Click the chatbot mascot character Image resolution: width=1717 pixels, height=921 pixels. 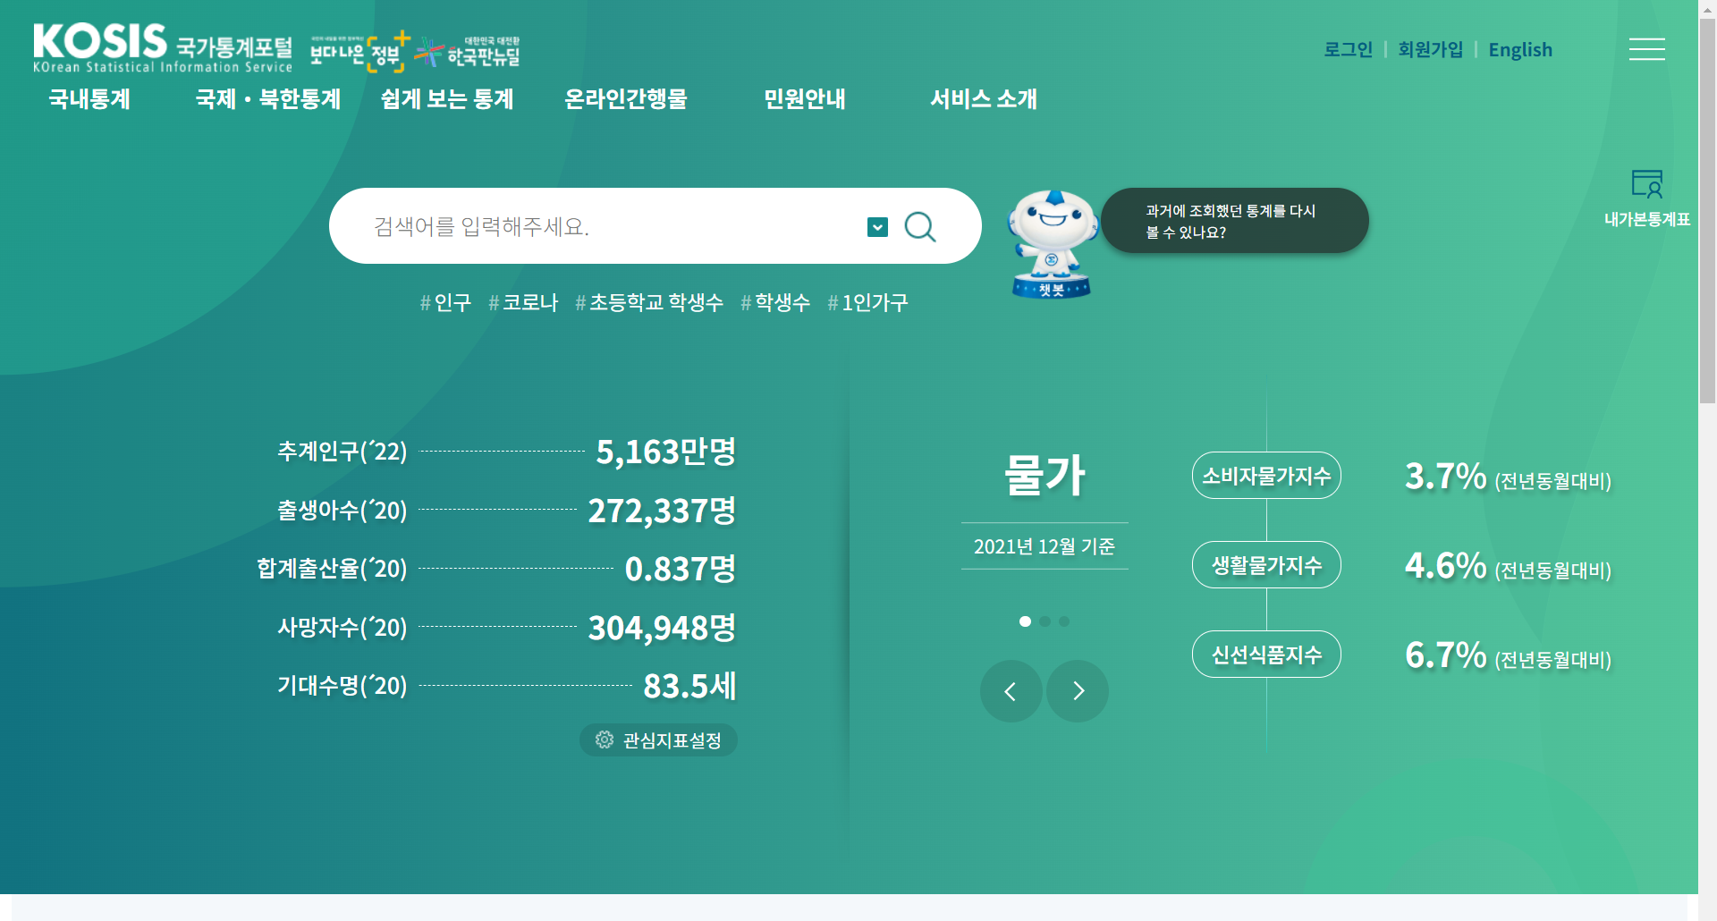tap(1052, 243)
